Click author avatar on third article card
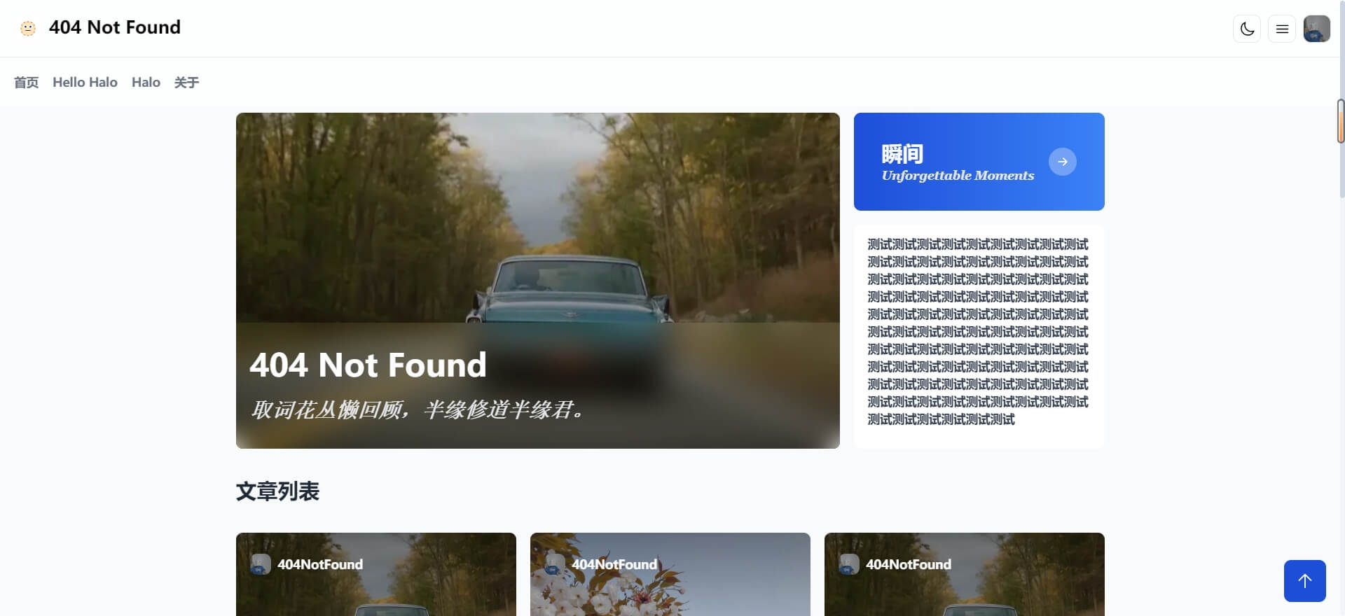The width and height of the screenshot is (1345, 616). (x=849, y=564)
